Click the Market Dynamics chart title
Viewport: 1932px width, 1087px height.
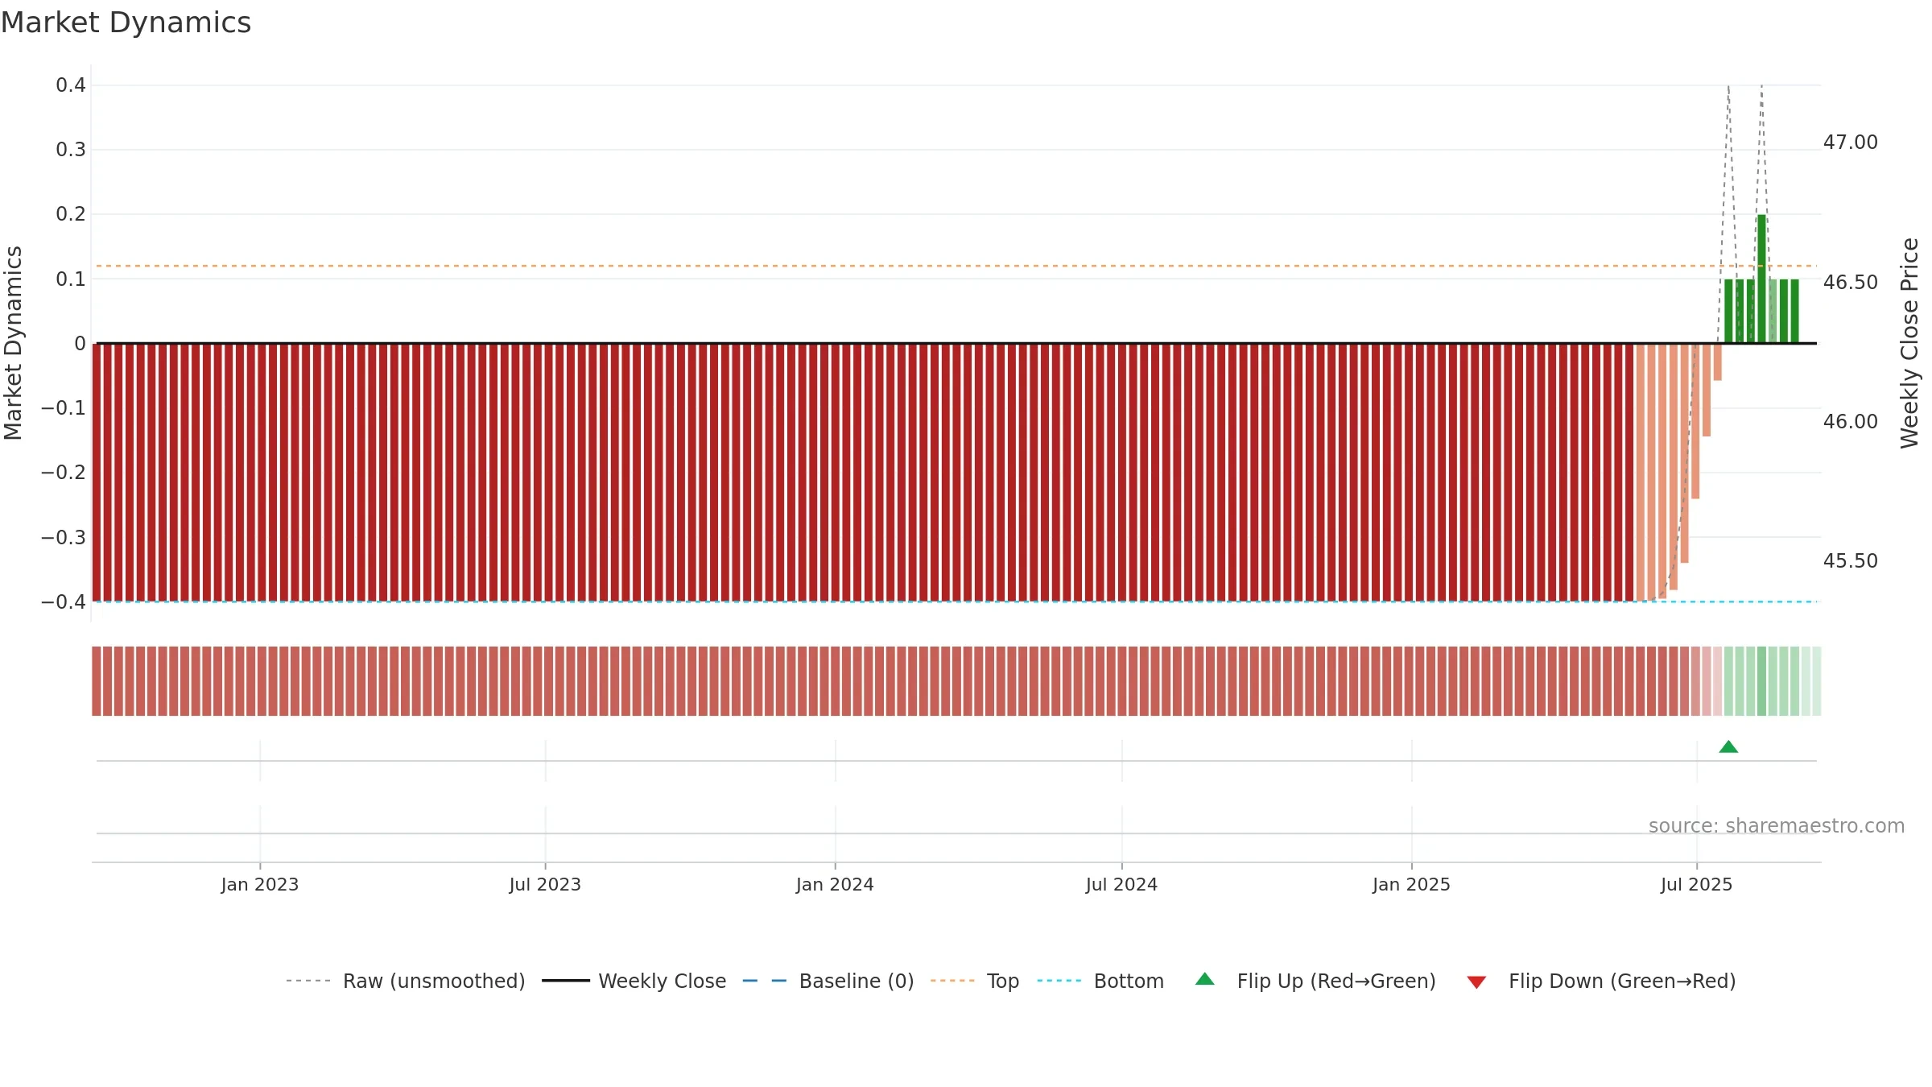tap(126, 23)
